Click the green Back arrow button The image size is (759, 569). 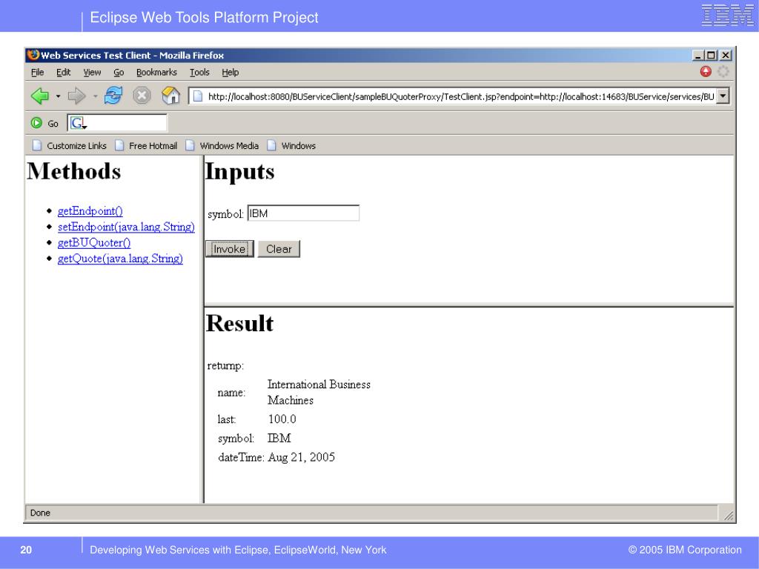(40, 96)
